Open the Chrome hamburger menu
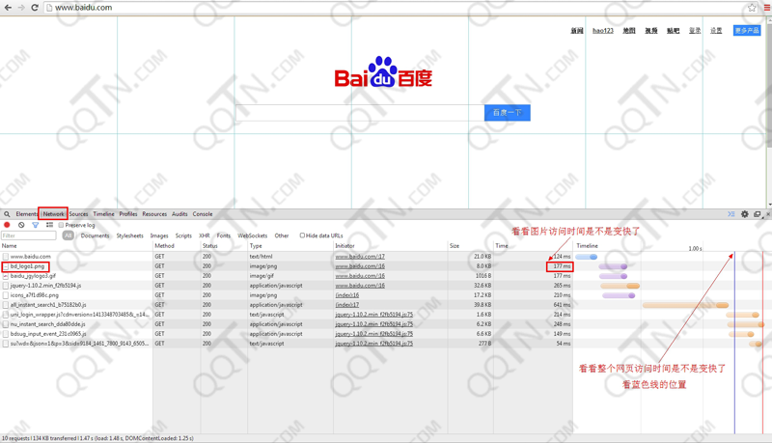The height and width of the screenshot is (443, 772). [x=767, y=8]
